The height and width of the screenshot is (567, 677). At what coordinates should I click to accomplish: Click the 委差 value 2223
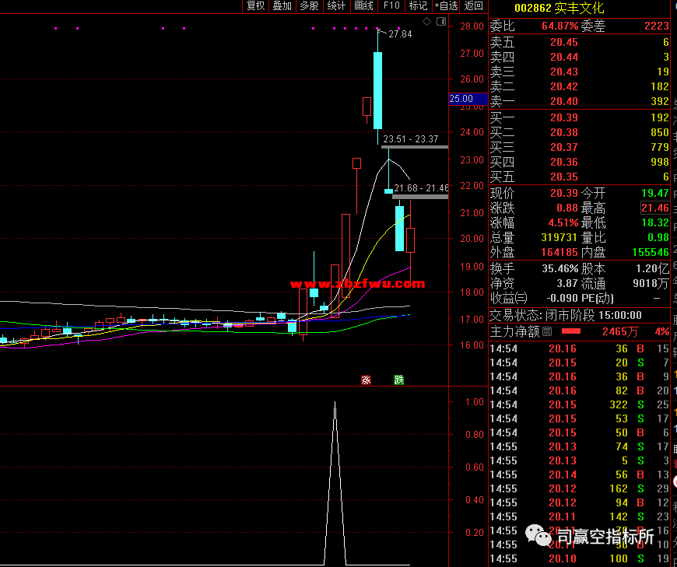[657, 26]
